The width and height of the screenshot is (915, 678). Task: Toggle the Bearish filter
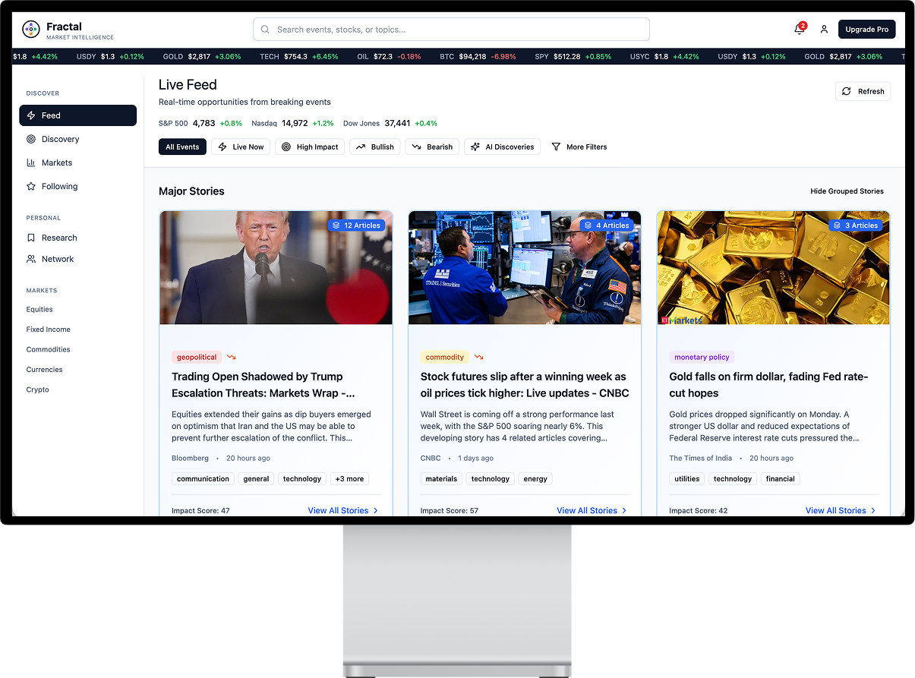point(432,147)
